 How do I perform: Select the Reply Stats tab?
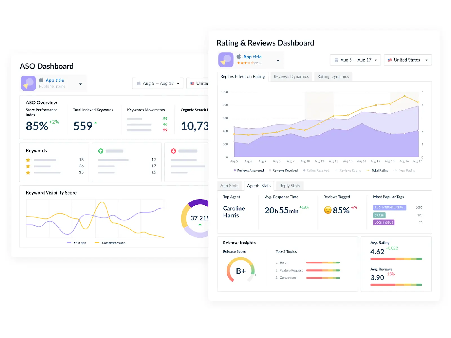click(x=289, y=186)
